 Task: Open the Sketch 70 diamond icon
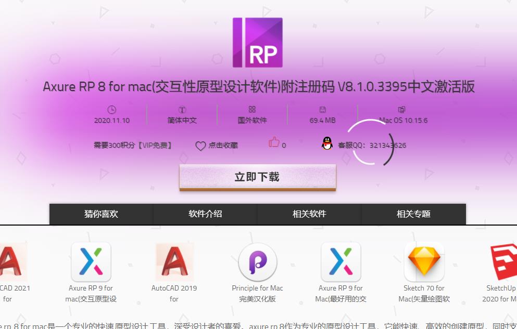[424, 262]
